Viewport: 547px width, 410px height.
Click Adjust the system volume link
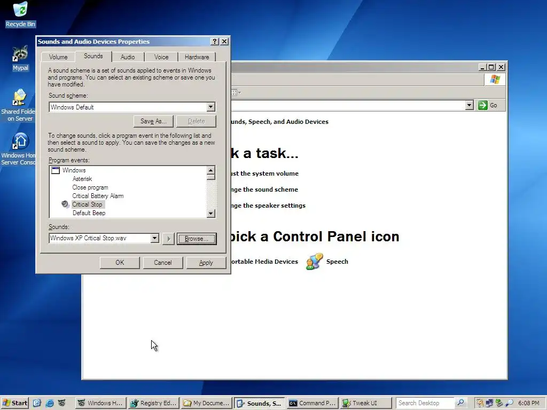point(264,174)
